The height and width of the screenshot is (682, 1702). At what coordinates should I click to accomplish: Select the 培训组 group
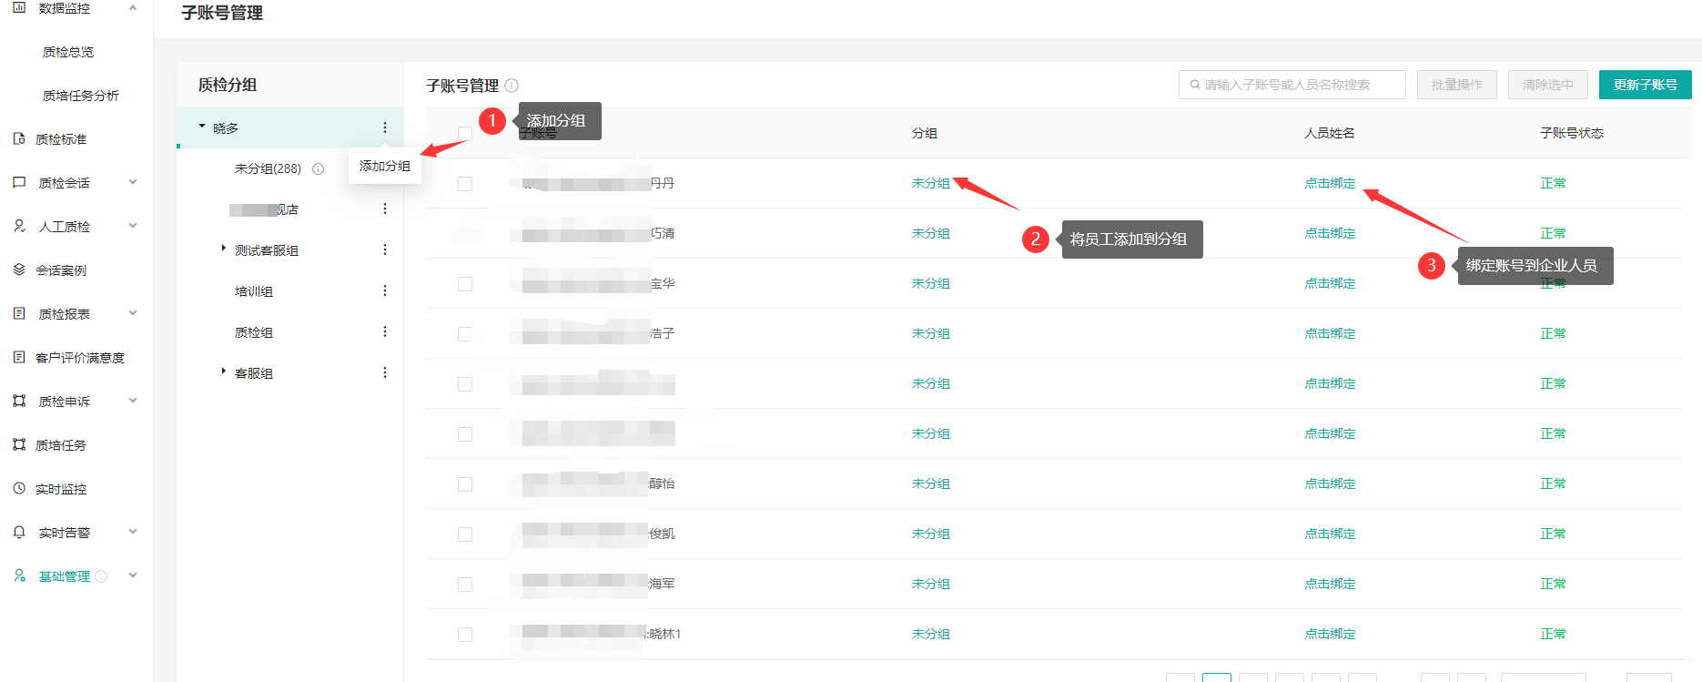254,291
